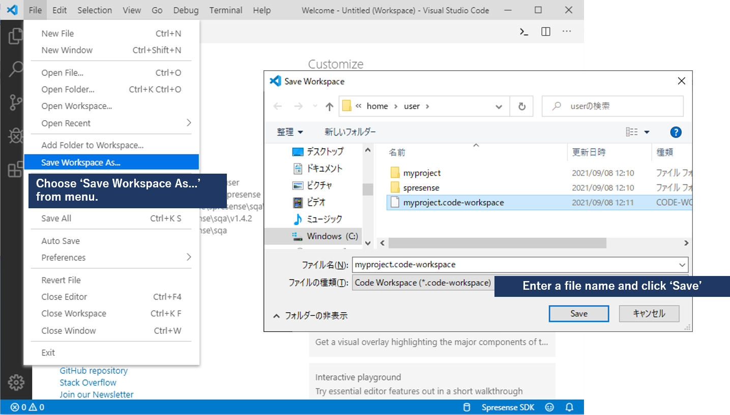This screenshot has width=730, height=415.
Task: Click the Manage gear icon
Action: 15,382
